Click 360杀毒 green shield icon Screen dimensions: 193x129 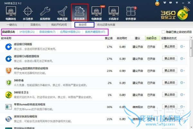point(9,83)
